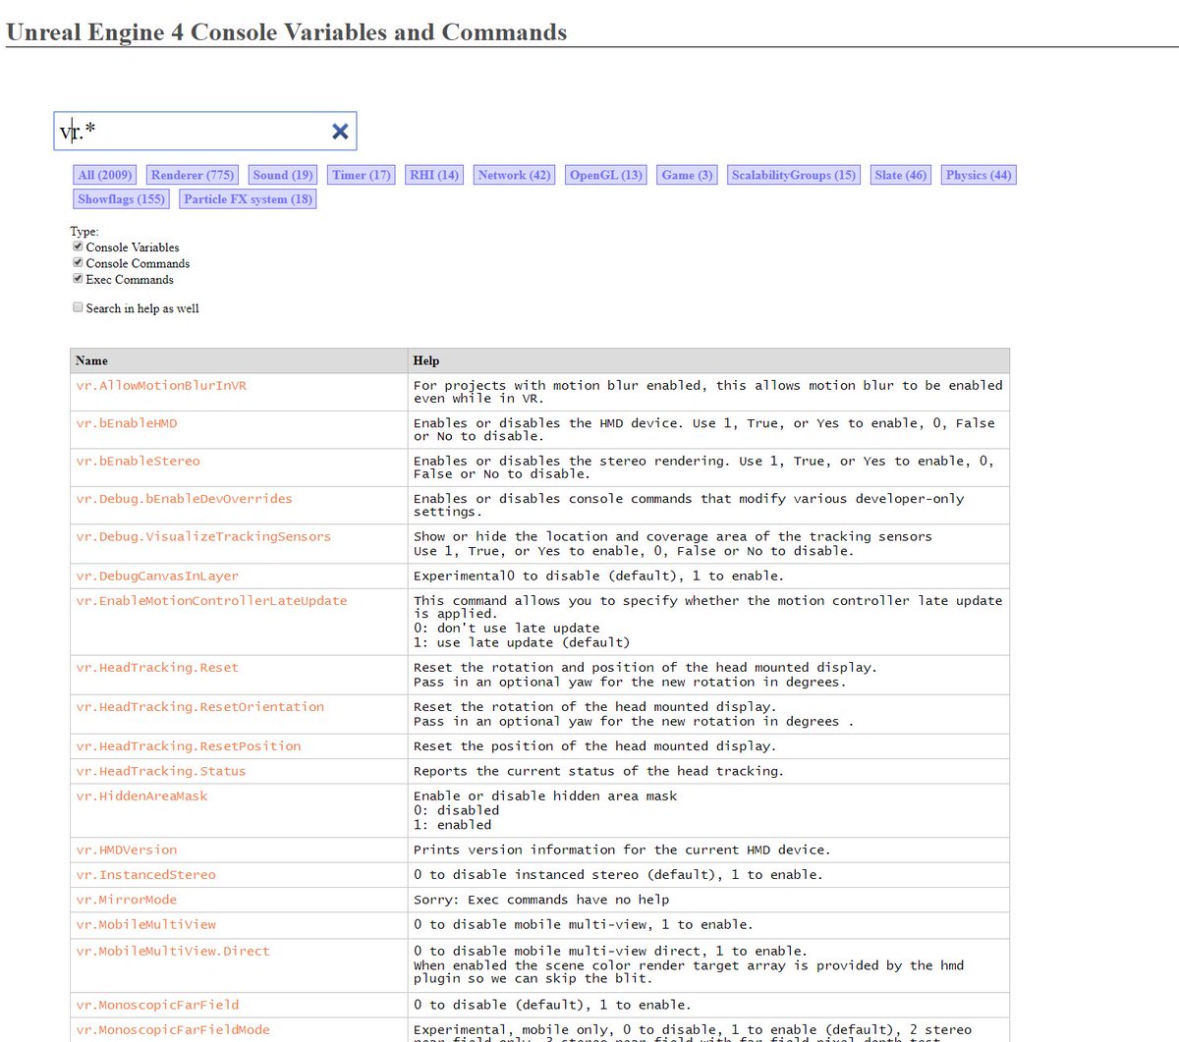
Task: Select vr.HeadTracking.ResetOrientation entry
Action: 199,706
